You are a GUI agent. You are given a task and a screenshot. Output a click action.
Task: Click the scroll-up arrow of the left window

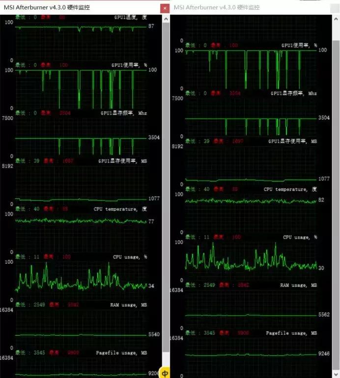[166, 18]
